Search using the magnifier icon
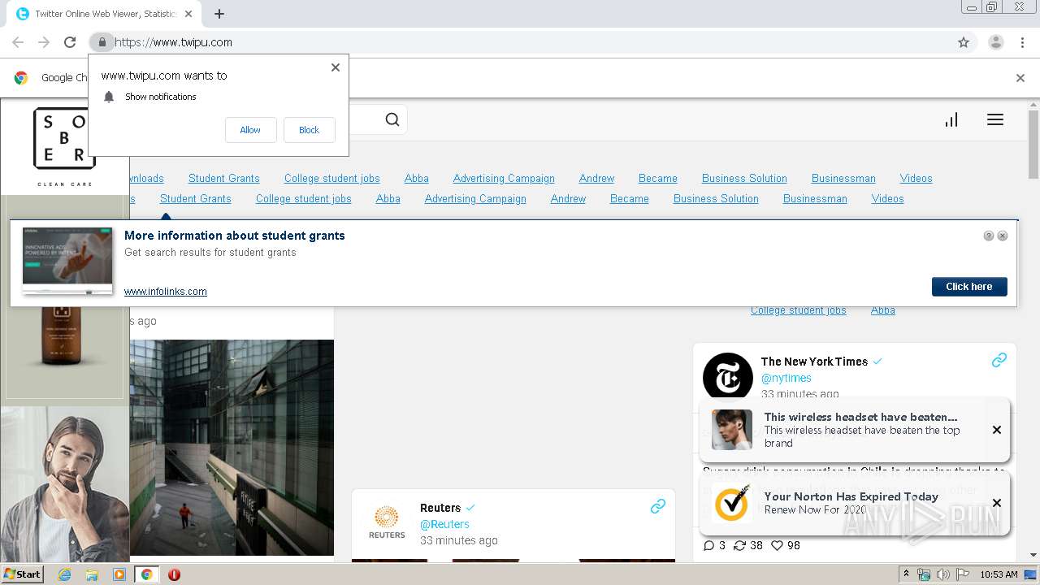This screenshot has width=1040, height=585. 392,120
